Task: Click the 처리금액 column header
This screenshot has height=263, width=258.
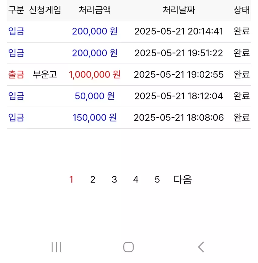Action: pos(95,10)
